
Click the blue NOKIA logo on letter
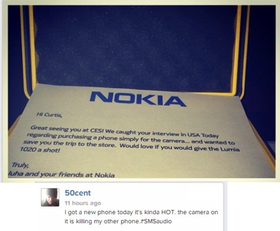coord(138,99)
